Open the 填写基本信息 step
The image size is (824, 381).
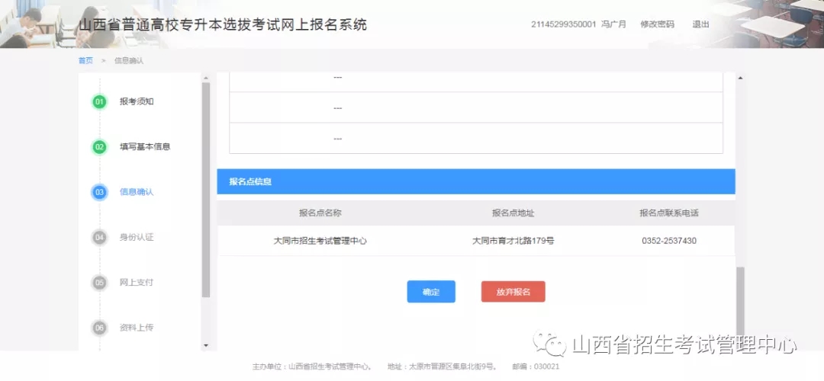click(145, 147)
